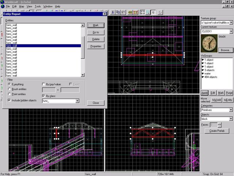This screenshot has width=234, height=176.
Task: Open the Current texture CLOCK1 dropdown
Action: point(231,31)
